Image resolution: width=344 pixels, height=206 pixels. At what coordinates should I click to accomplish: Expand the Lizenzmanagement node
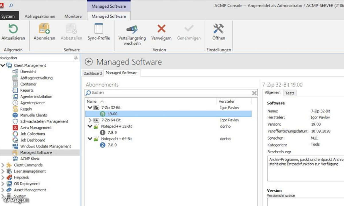pos(3,171)
